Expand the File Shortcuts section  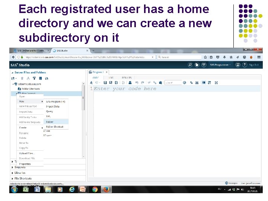(x=12, y=179)
